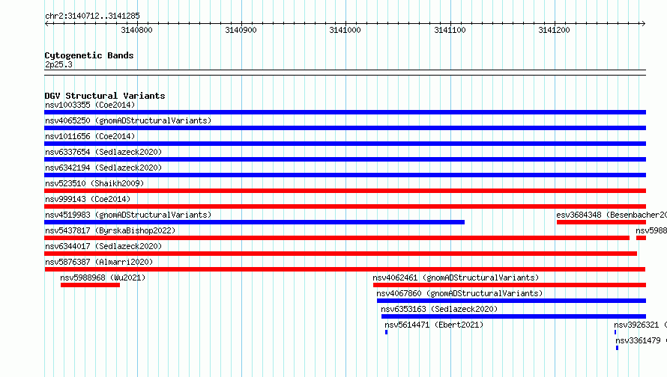Select the red bar under nsv999143

[x=345, y=206]
